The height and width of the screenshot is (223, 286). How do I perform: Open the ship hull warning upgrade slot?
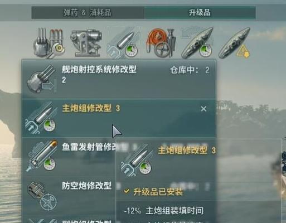point(235,43)
